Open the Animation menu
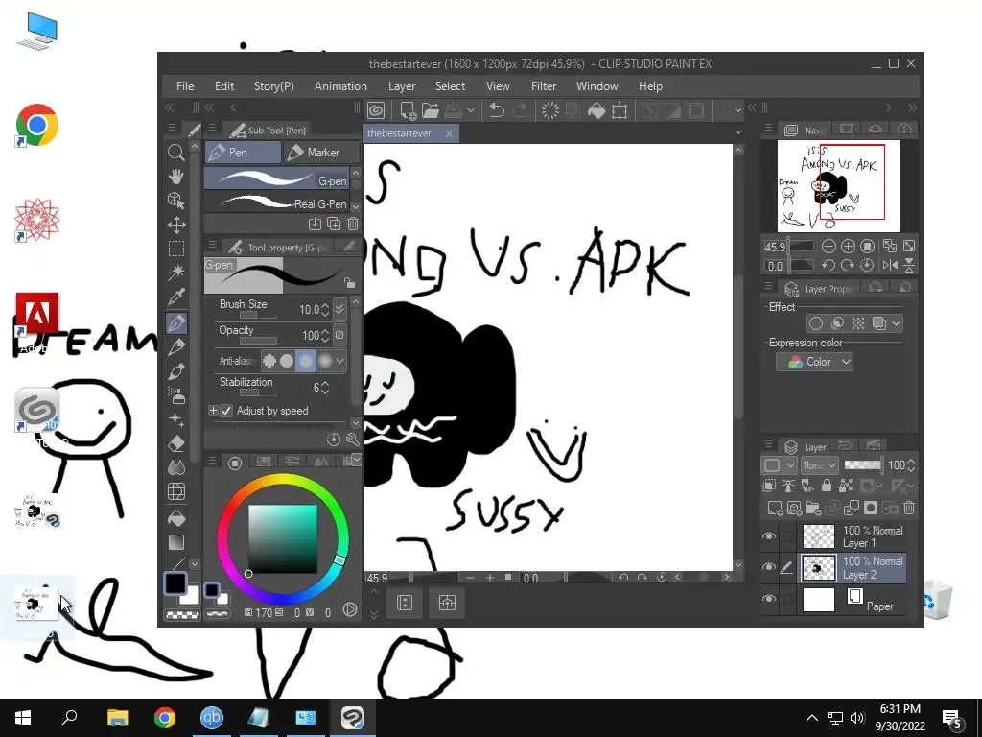The image size is (982, 737). click(x=340, y=86)
